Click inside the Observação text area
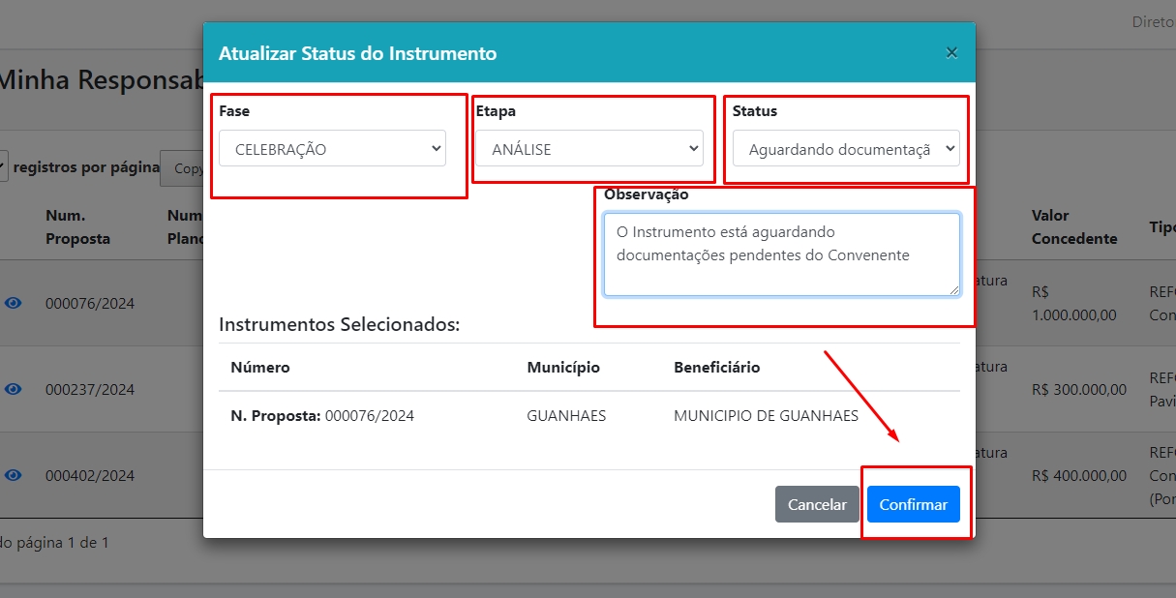The width and height of the screenshot is (1176, 598). click(x=781, y=254)
